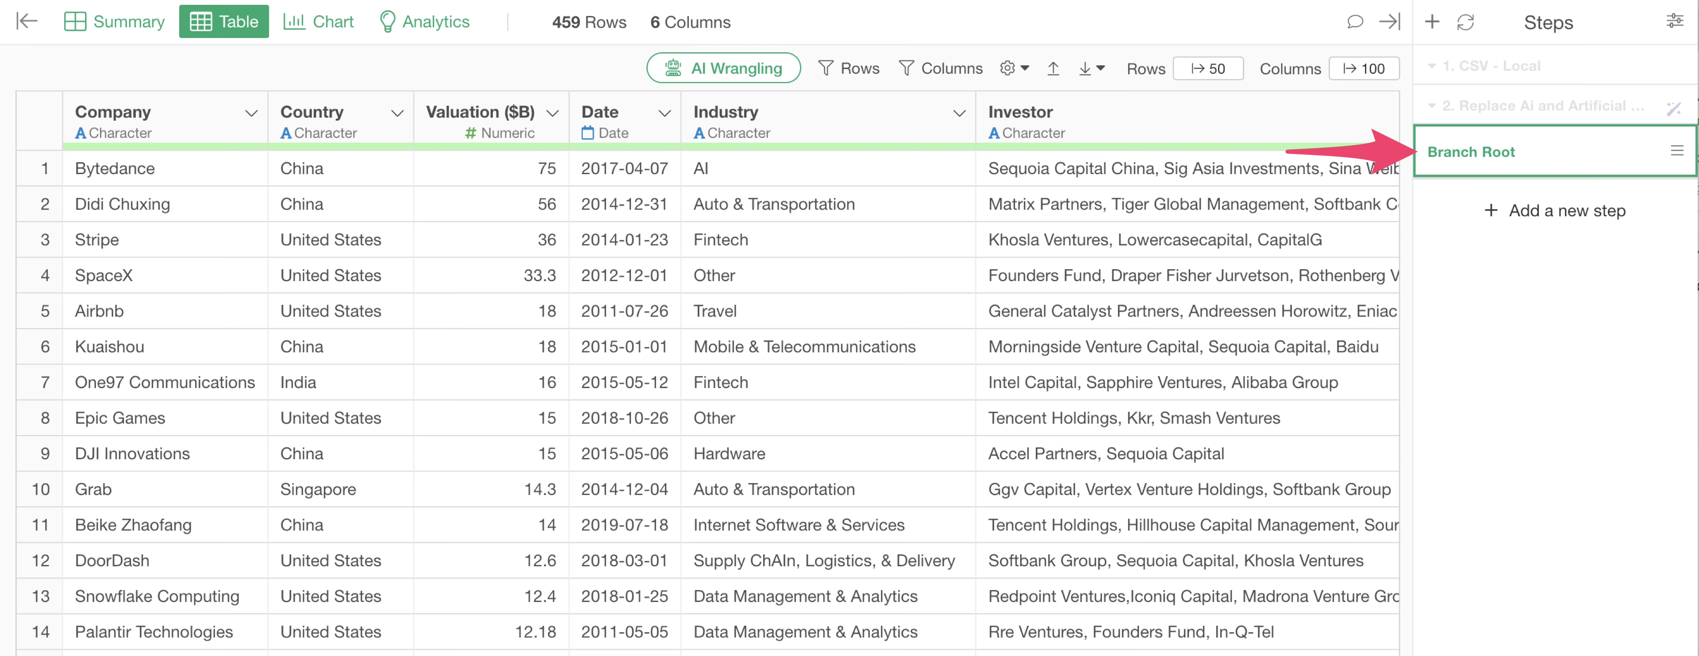Click the Kuaishou company cell
The image size is (1699, 656).
click(x=165, y=347)
